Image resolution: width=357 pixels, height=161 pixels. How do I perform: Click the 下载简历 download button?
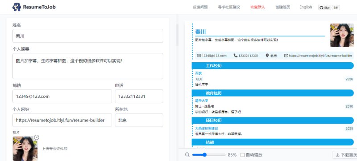click(x=345, y=155)
